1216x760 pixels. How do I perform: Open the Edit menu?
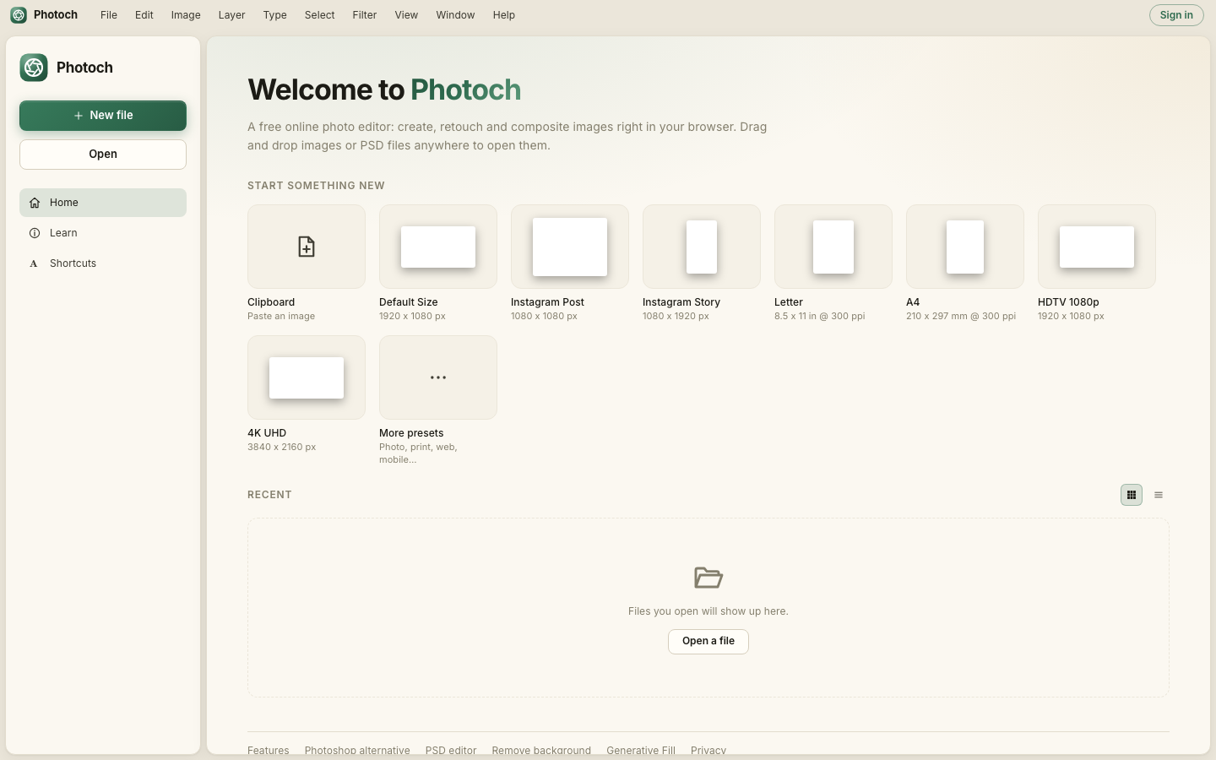coord(144,15)
